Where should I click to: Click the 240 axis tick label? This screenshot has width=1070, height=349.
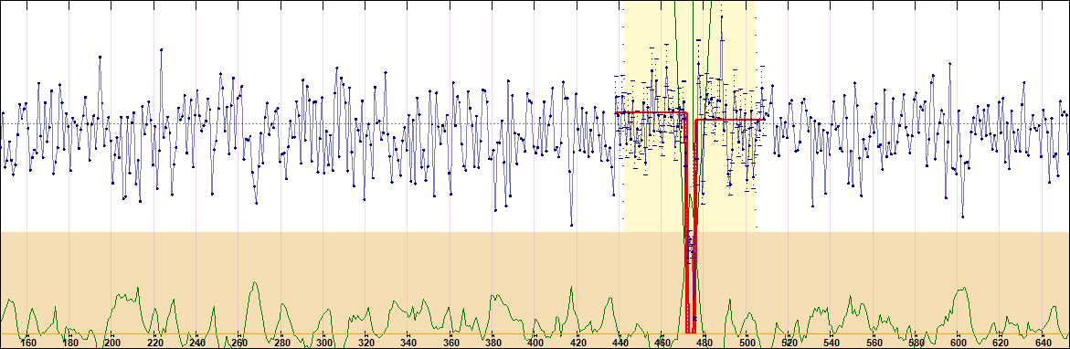coord(197,343)
